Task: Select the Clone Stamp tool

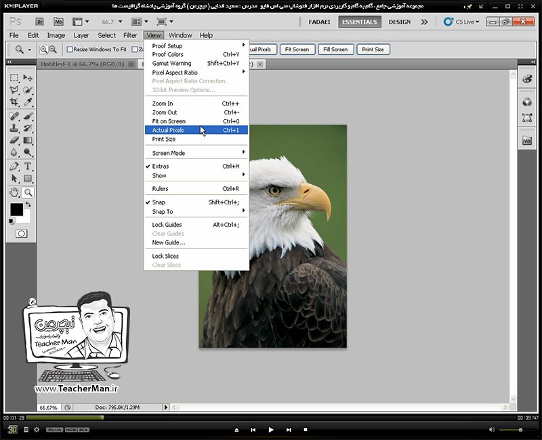Action: click(14, 128)
